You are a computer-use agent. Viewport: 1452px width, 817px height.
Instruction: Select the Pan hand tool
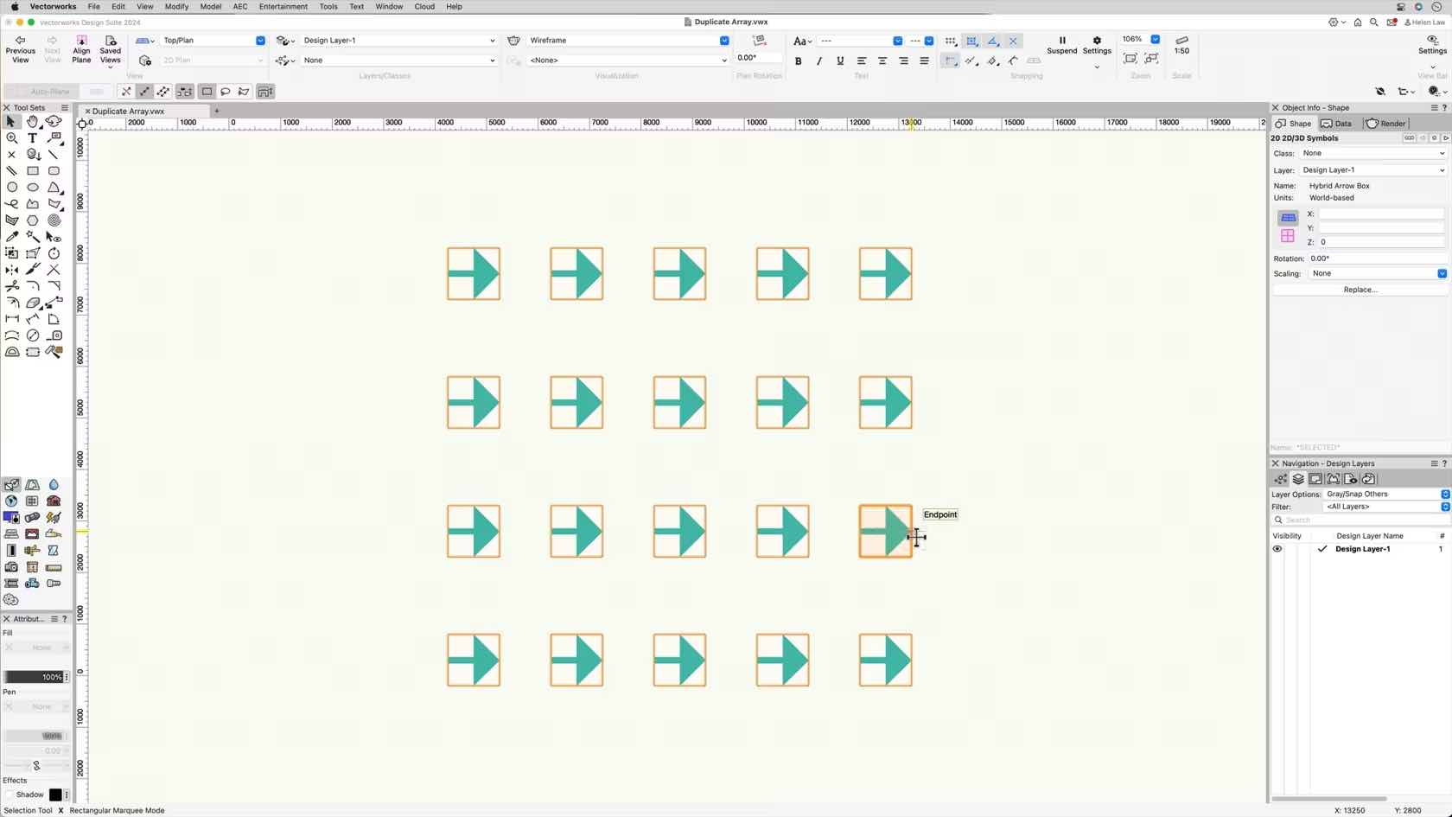33,122
